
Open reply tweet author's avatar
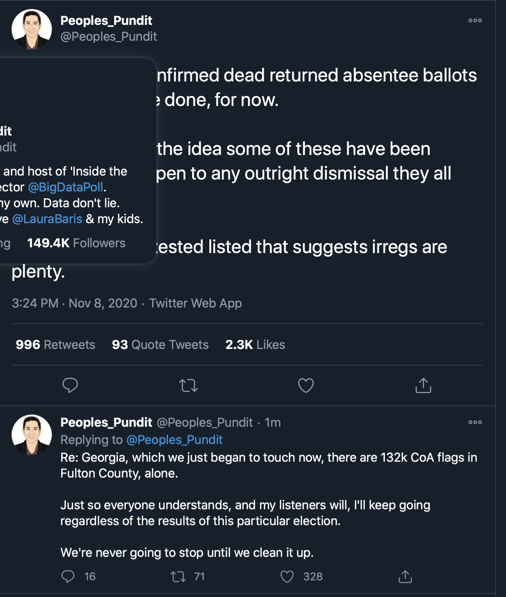(x=32, y=434)
